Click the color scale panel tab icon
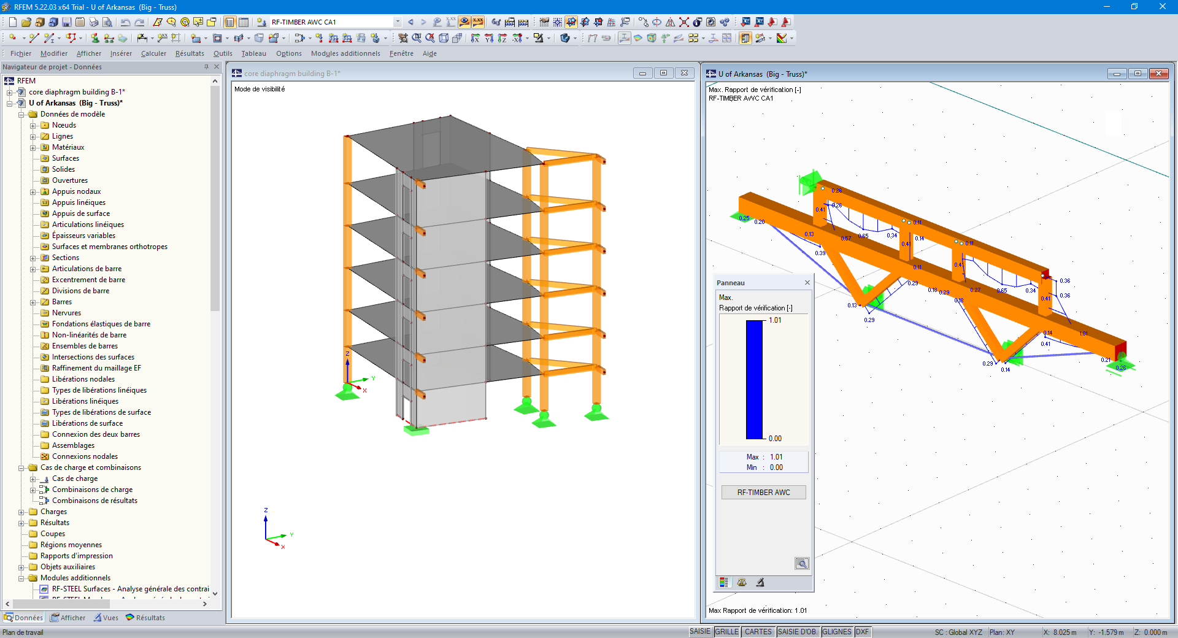Viewport: 1178px width, 638px height. click(724, 582)
